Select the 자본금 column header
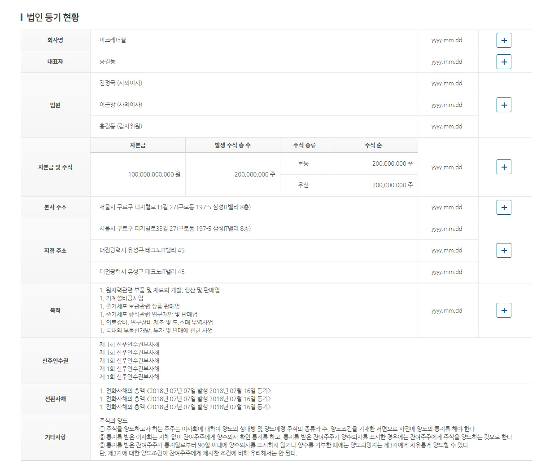The width and height of the screenshot is (554, 473). click(138, 145)
